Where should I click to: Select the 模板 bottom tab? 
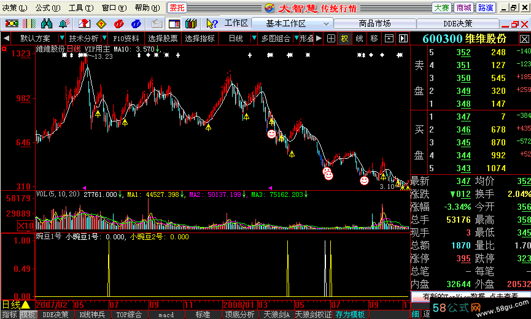pyautogui.click(x=28, y=315)
